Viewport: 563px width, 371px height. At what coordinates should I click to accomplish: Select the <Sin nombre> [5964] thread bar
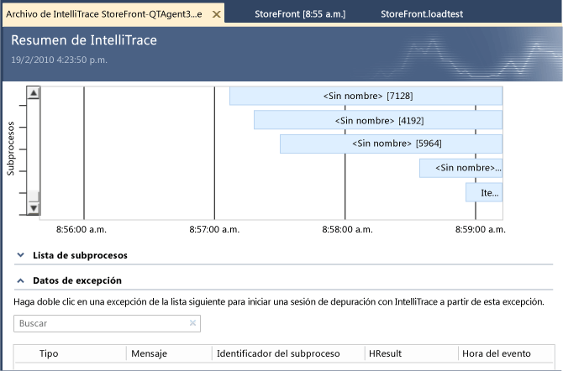(391, 144)
